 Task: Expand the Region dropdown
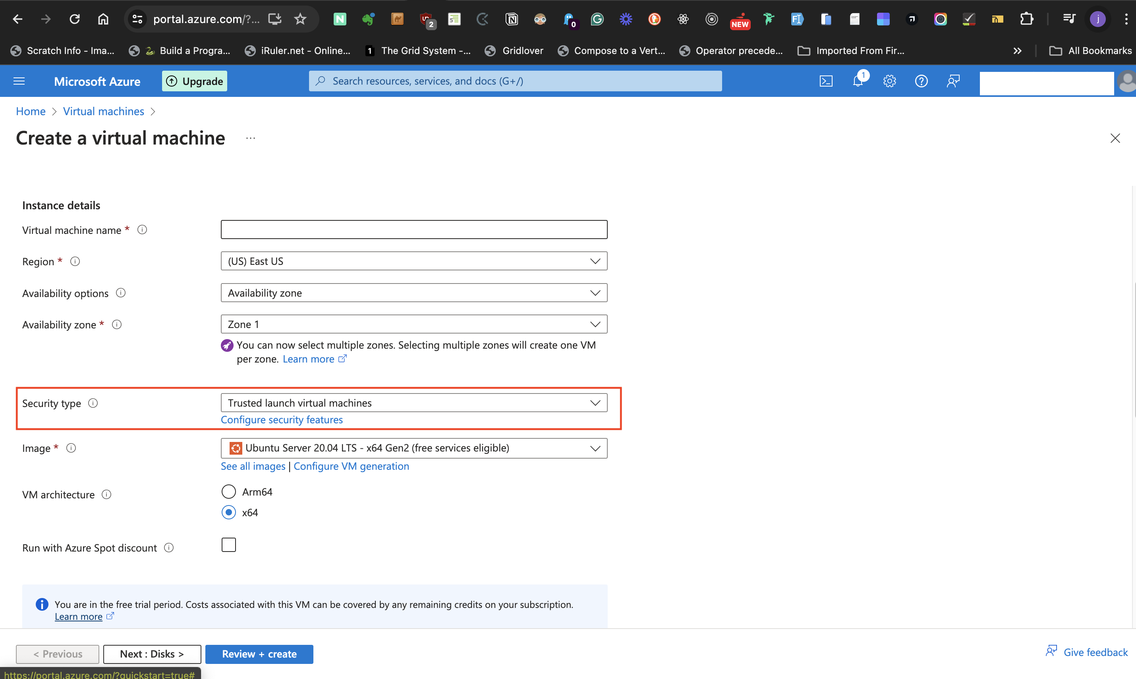pyautogui.click(x=414, y=261)
